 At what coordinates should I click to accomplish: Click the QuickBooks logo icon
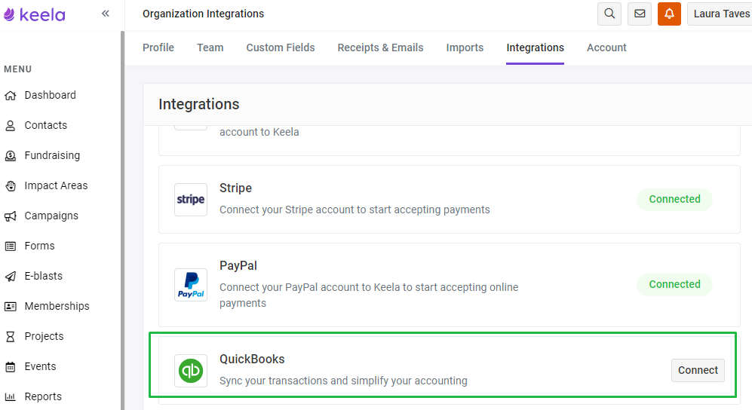191,371
